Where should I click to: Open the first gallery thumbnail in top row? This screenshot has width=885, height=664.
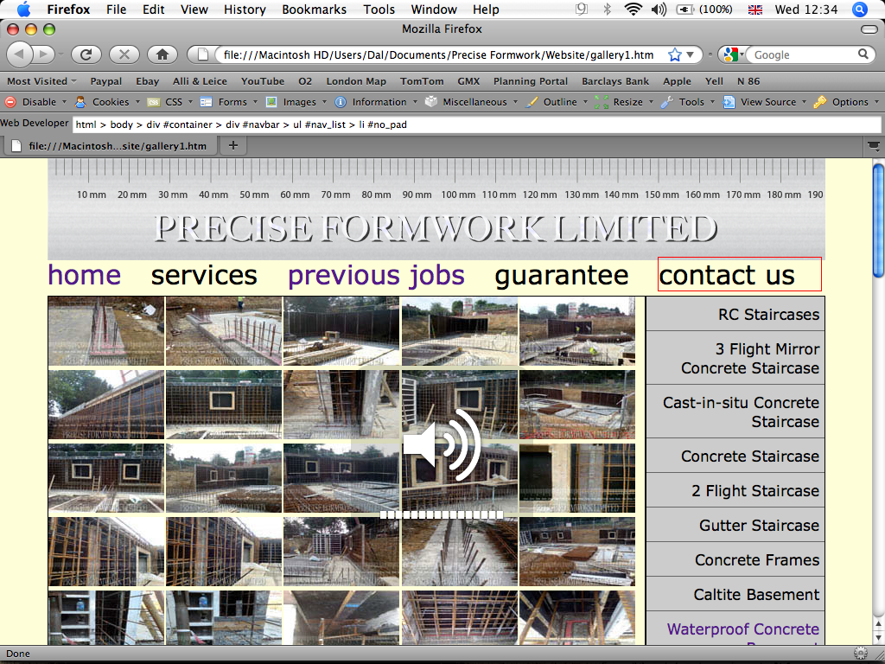(106, 331)
